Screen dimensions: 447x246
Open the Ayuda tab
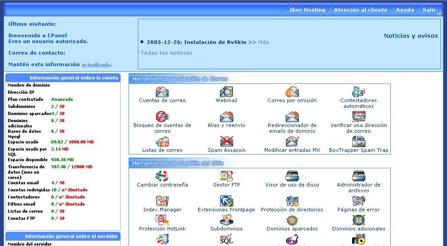[x=405, y=10]
